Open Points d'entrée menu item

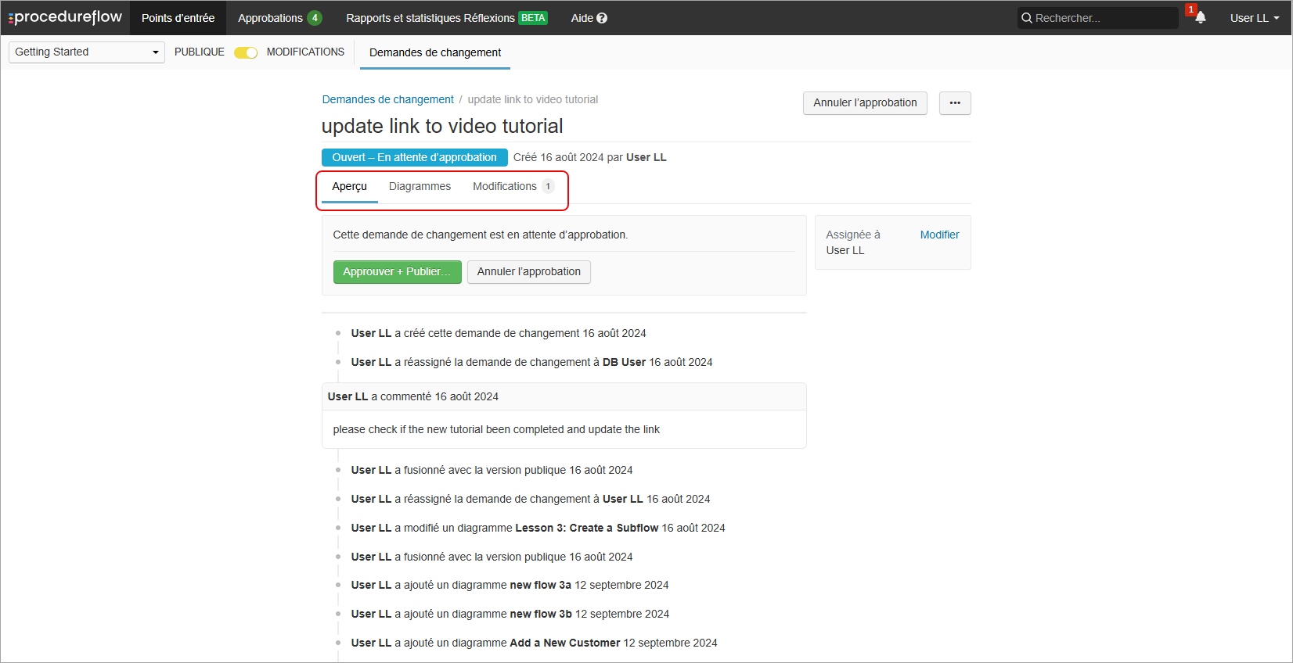(178, 18)
